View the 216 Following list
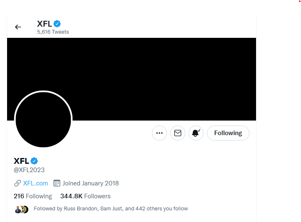Viewport: 301px width, 222px height. click(x=33, y=196)
